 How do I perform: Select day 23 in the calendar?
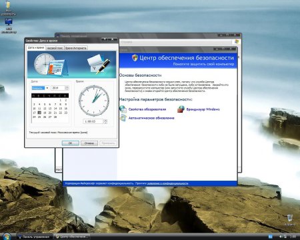point(66,113)
